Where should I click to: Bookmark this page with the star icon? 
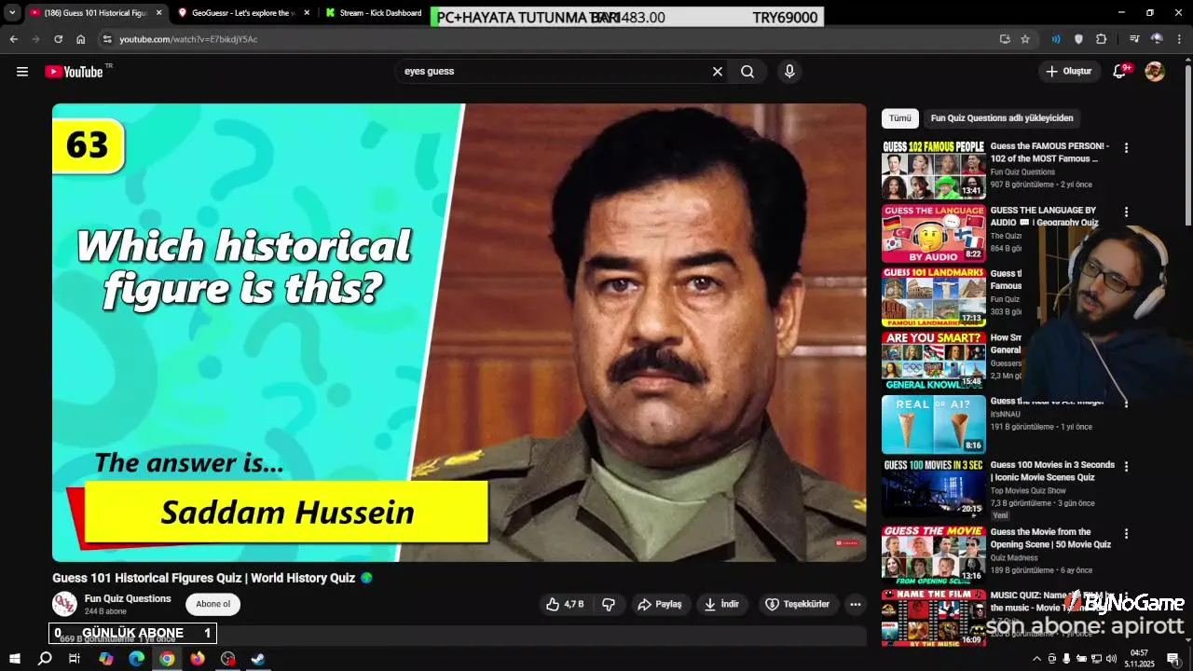(x=1025, y=39)
